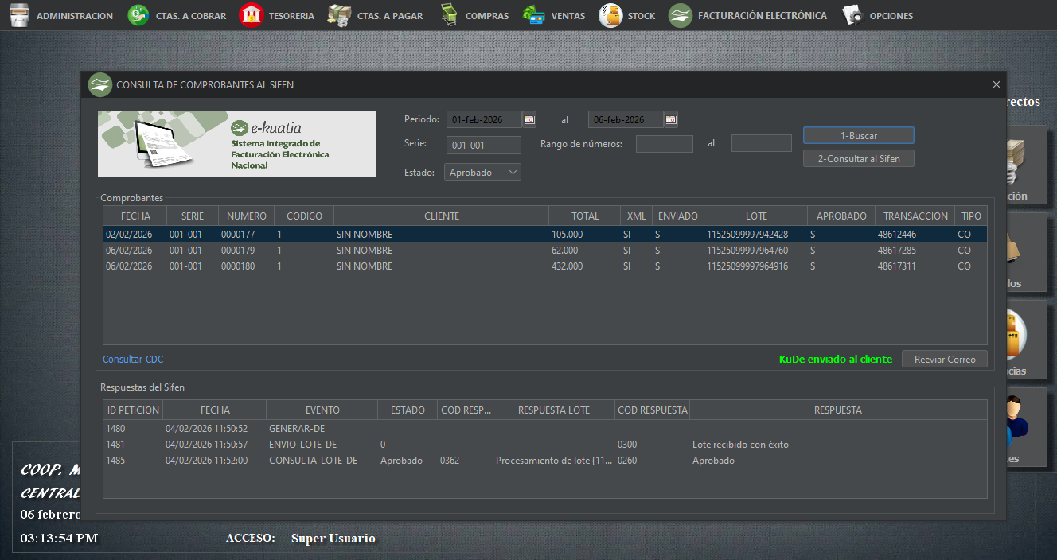Click the Compras module icon

(x=450, y=15)
